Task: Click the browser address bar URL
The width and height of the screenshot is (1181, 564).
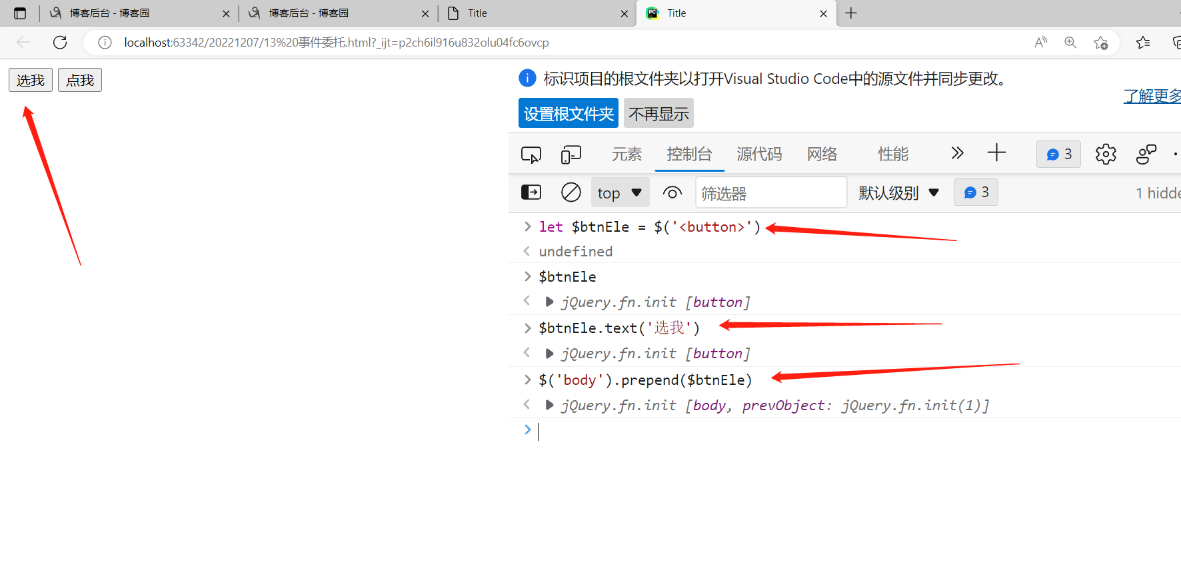Action: click(337, 43)
